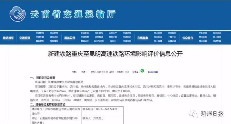
Task: Click the 财政公开 sub-link
Action: pos(85,41)
